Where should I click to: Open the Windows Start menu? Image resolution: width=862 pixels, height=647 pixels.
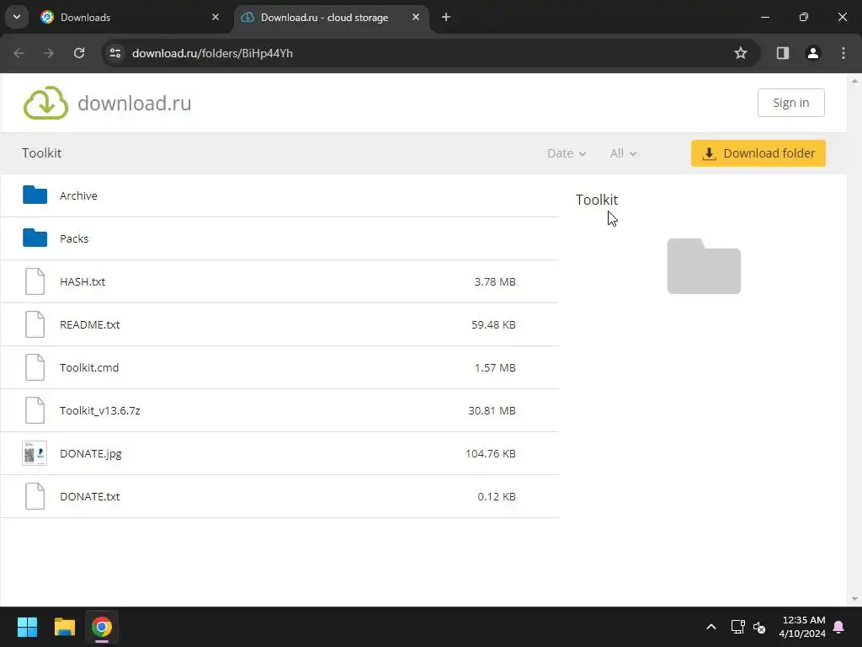pyautogui.click(x=27, y=627)
